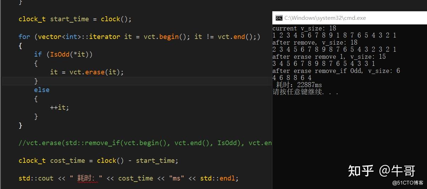Click the @51CTO博客 watermark
Screen dimensions: 427x189
[x=408, y=183]
